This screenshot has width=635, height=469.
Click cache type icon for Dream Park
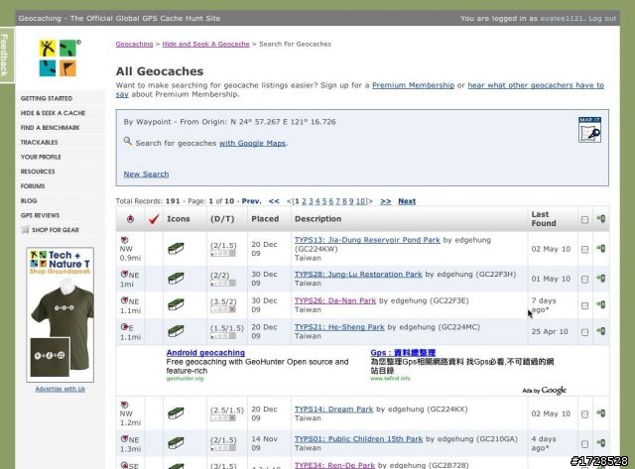176,413
